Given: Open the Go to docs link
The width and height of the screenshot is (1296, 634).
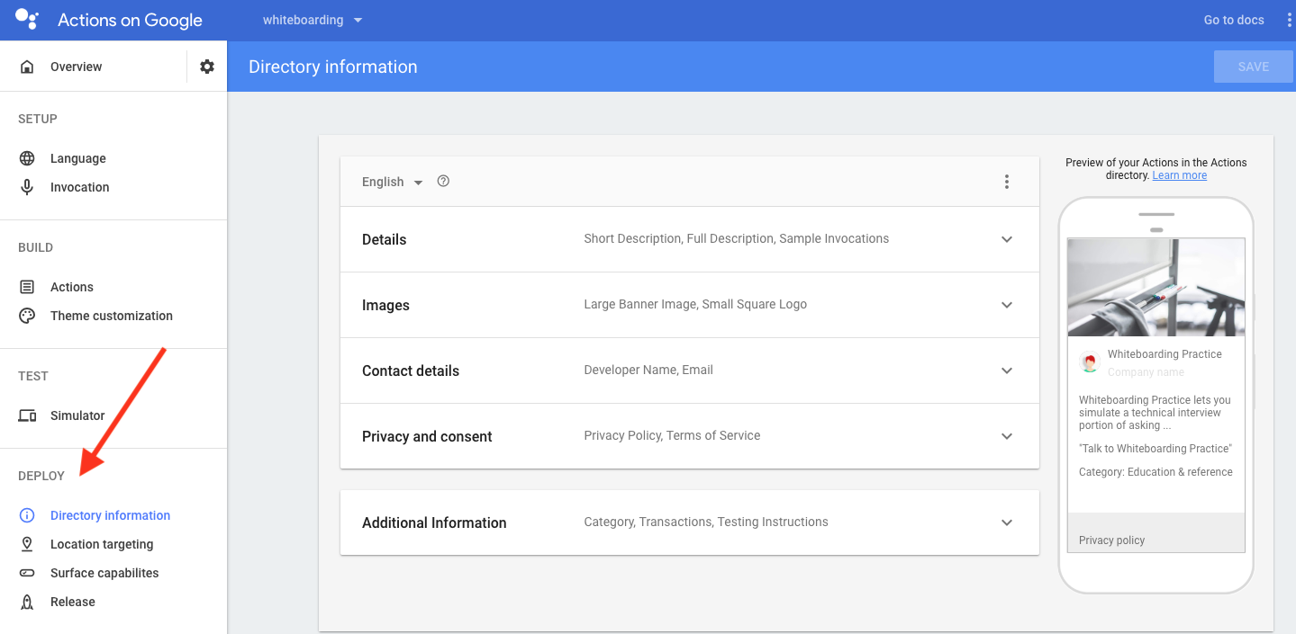Looking at the screenshot, I should pos(1234,20).
